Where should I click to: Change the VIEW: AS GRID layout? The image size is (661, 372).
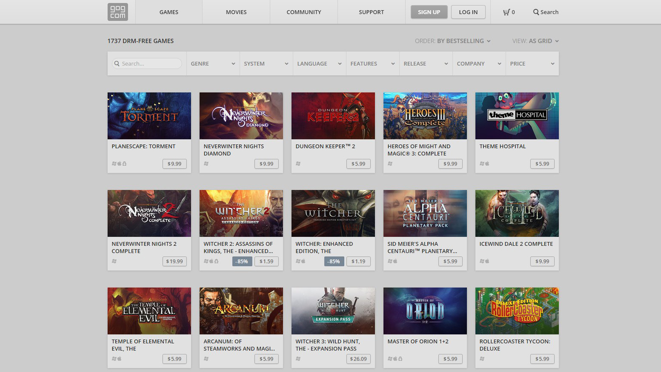click(535, 41)
